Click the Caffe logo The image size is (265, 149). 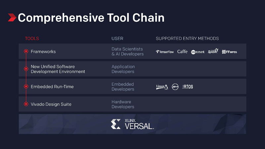pyautogui.click(x=183, y=52)
